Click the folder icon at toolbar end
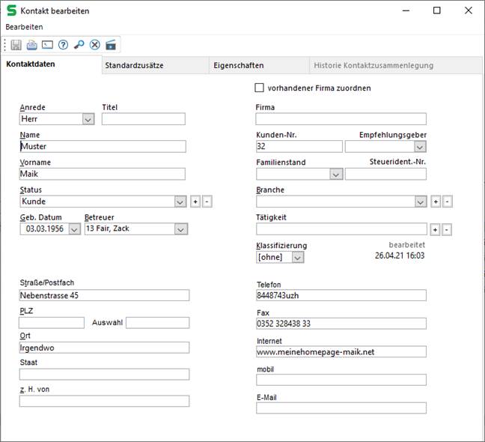485x442 pixels. tap(111, 45)
